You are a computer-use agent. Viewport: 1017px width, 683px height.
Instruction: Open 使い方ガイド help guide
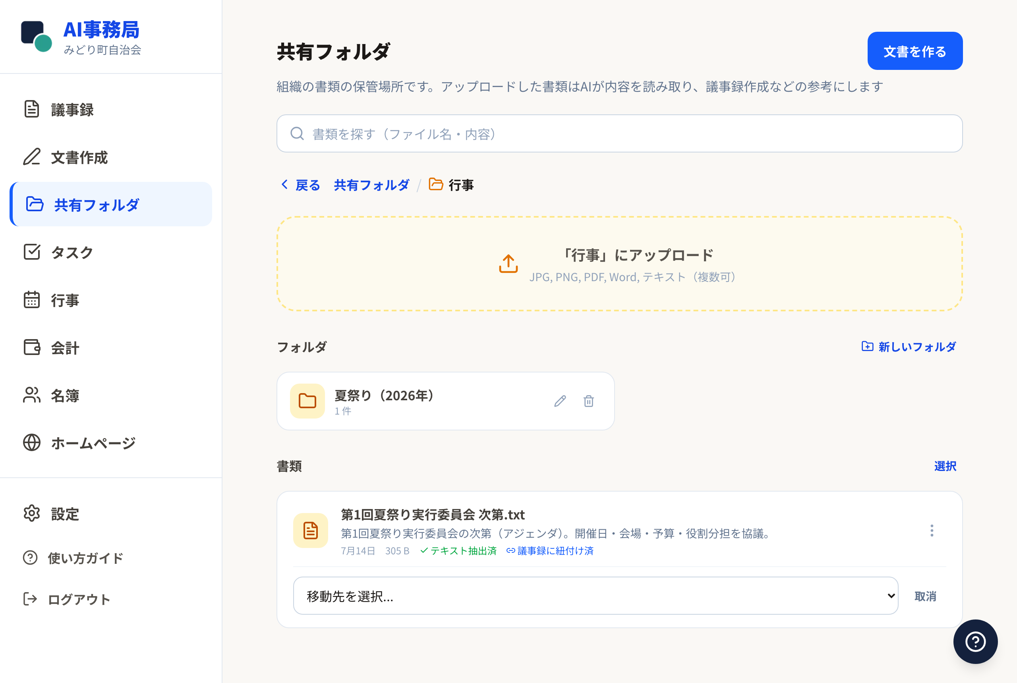click(111, 558)
